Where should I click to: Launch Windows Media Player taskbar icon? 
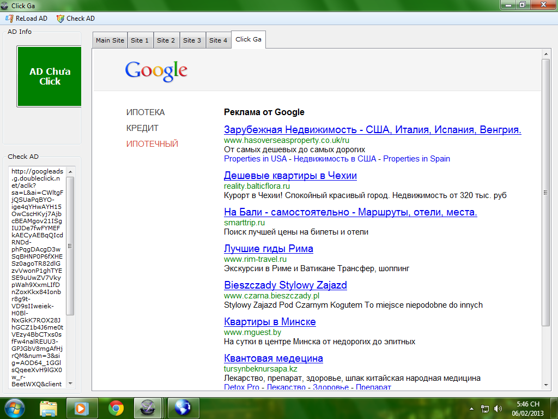coord(82,408)
